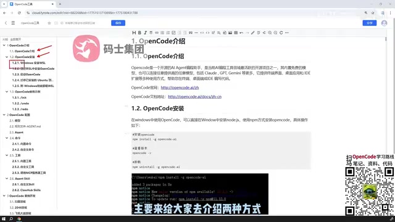Viewport: 395px width, 222px height.
Task: Jump to '1.3.2. /undo' outline item
Action: [x=20, y=103]
